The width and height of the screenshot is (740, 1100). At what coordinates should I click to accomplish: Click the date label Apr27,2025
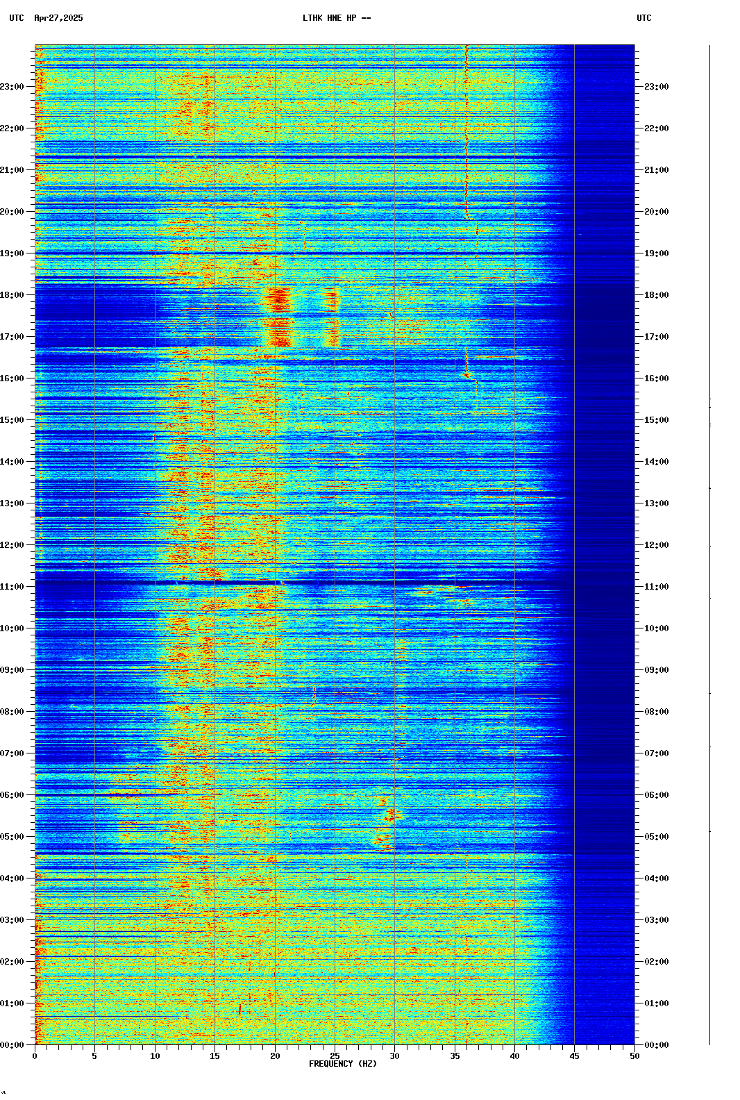58,18
